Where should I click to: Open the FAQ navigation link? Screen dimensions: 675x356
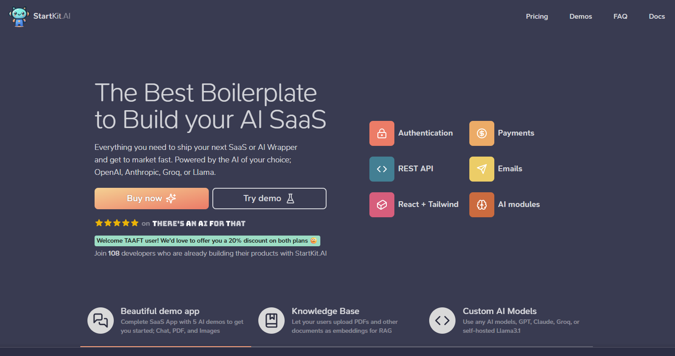[620, 17]
